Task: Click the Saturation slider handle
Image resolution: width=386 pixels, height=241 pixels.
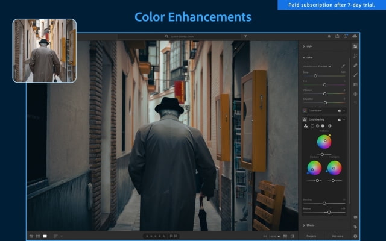Action: tap(324, 103)
